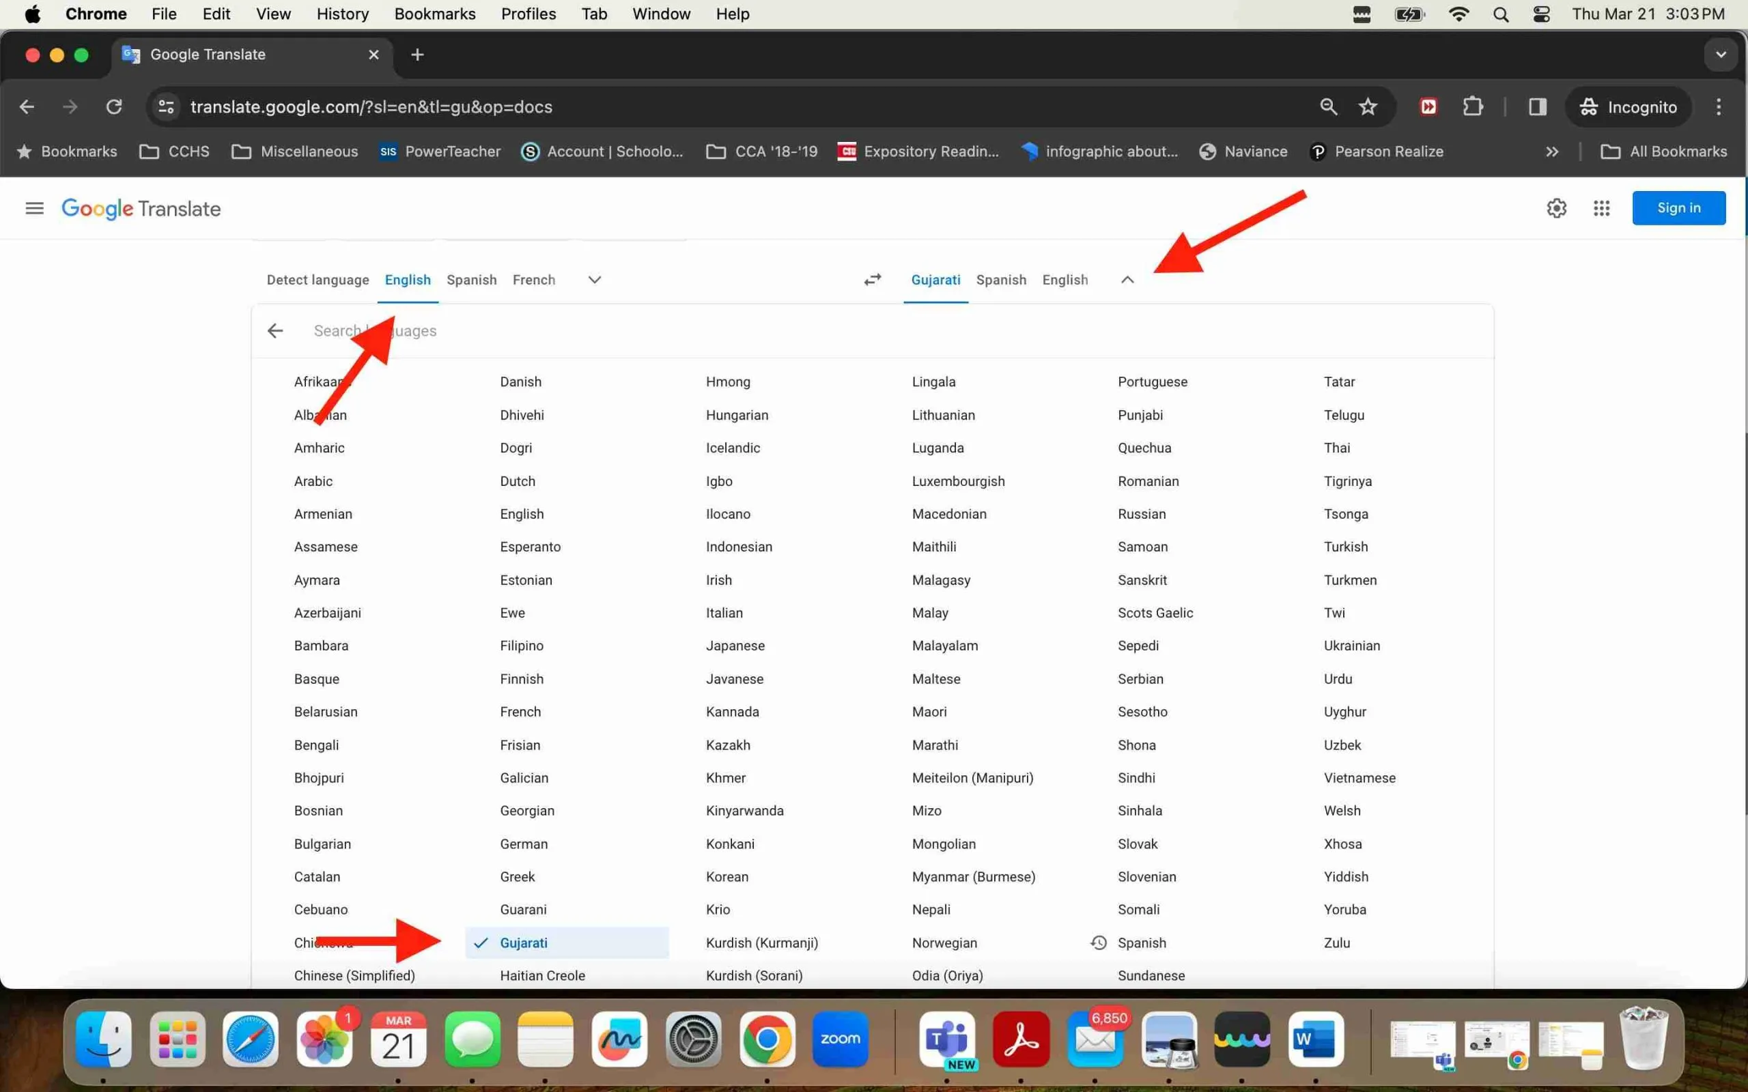Image resolution: width=1748 pixels, height=1092 pixels.
Task: Swap source and target languages
Action: pyautogui.click(x=873, y=280)
